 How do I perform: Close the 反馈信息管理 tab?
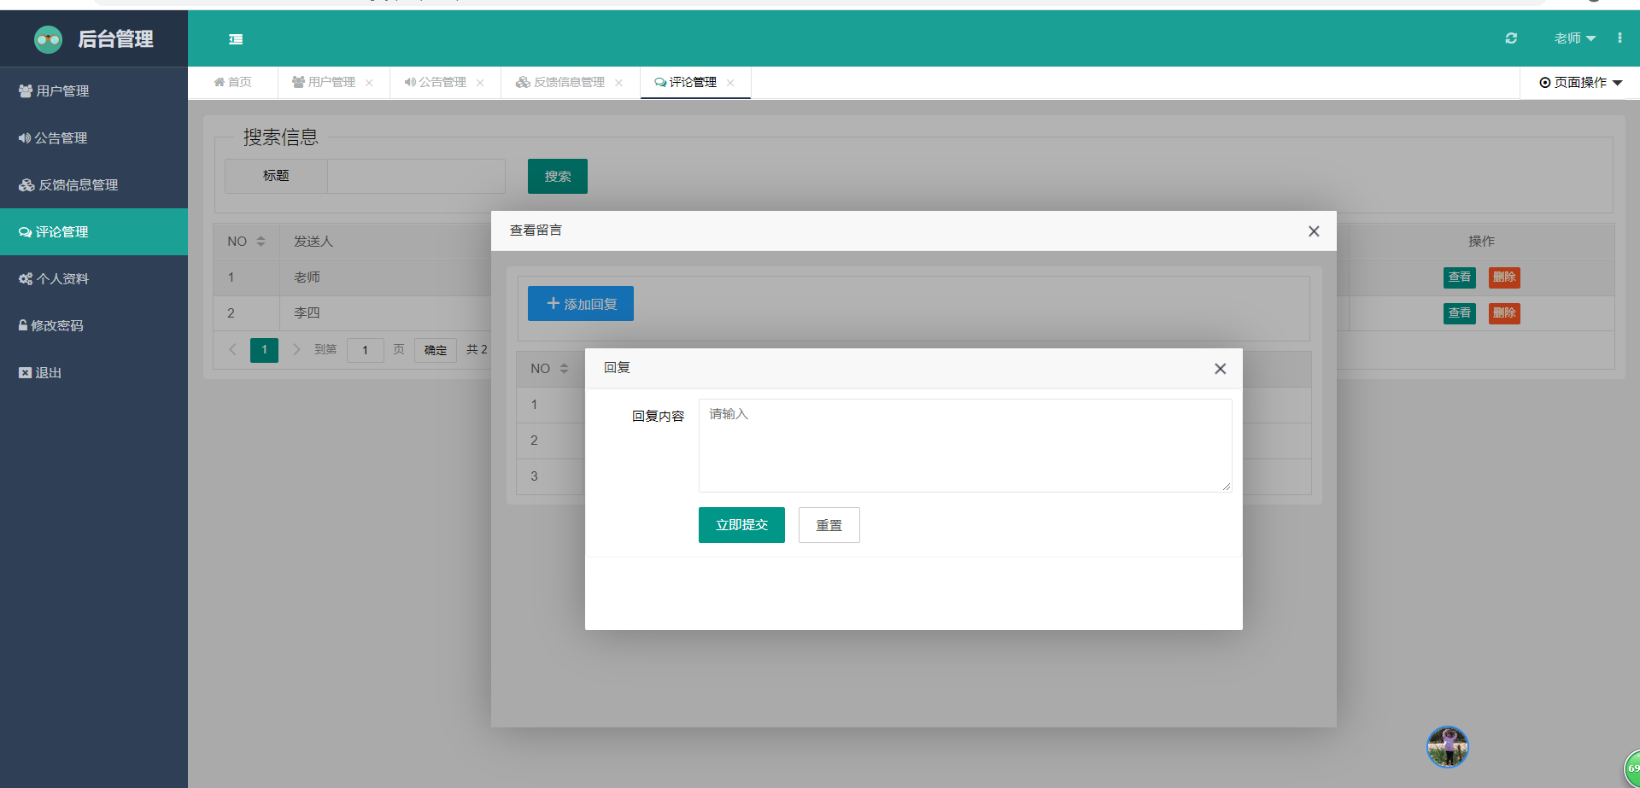(x=618, y=83)
